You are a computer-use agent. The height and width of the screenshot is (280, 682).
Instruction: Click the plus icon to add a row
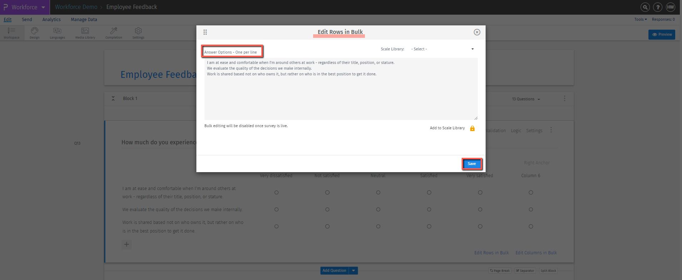pyautogui.click(x=126, y=244)
